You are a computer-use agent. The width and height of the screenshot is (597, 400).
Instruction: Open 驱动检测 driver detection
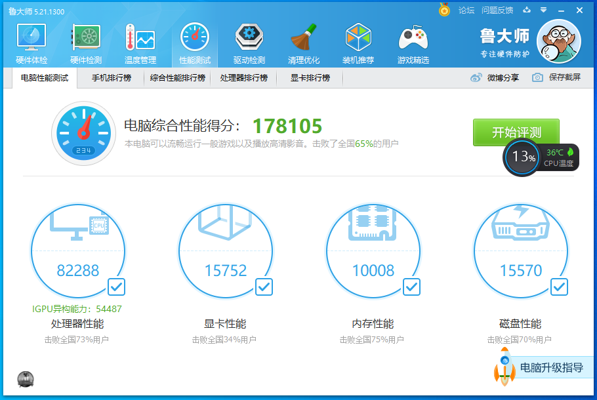click(x=249, y=43)
